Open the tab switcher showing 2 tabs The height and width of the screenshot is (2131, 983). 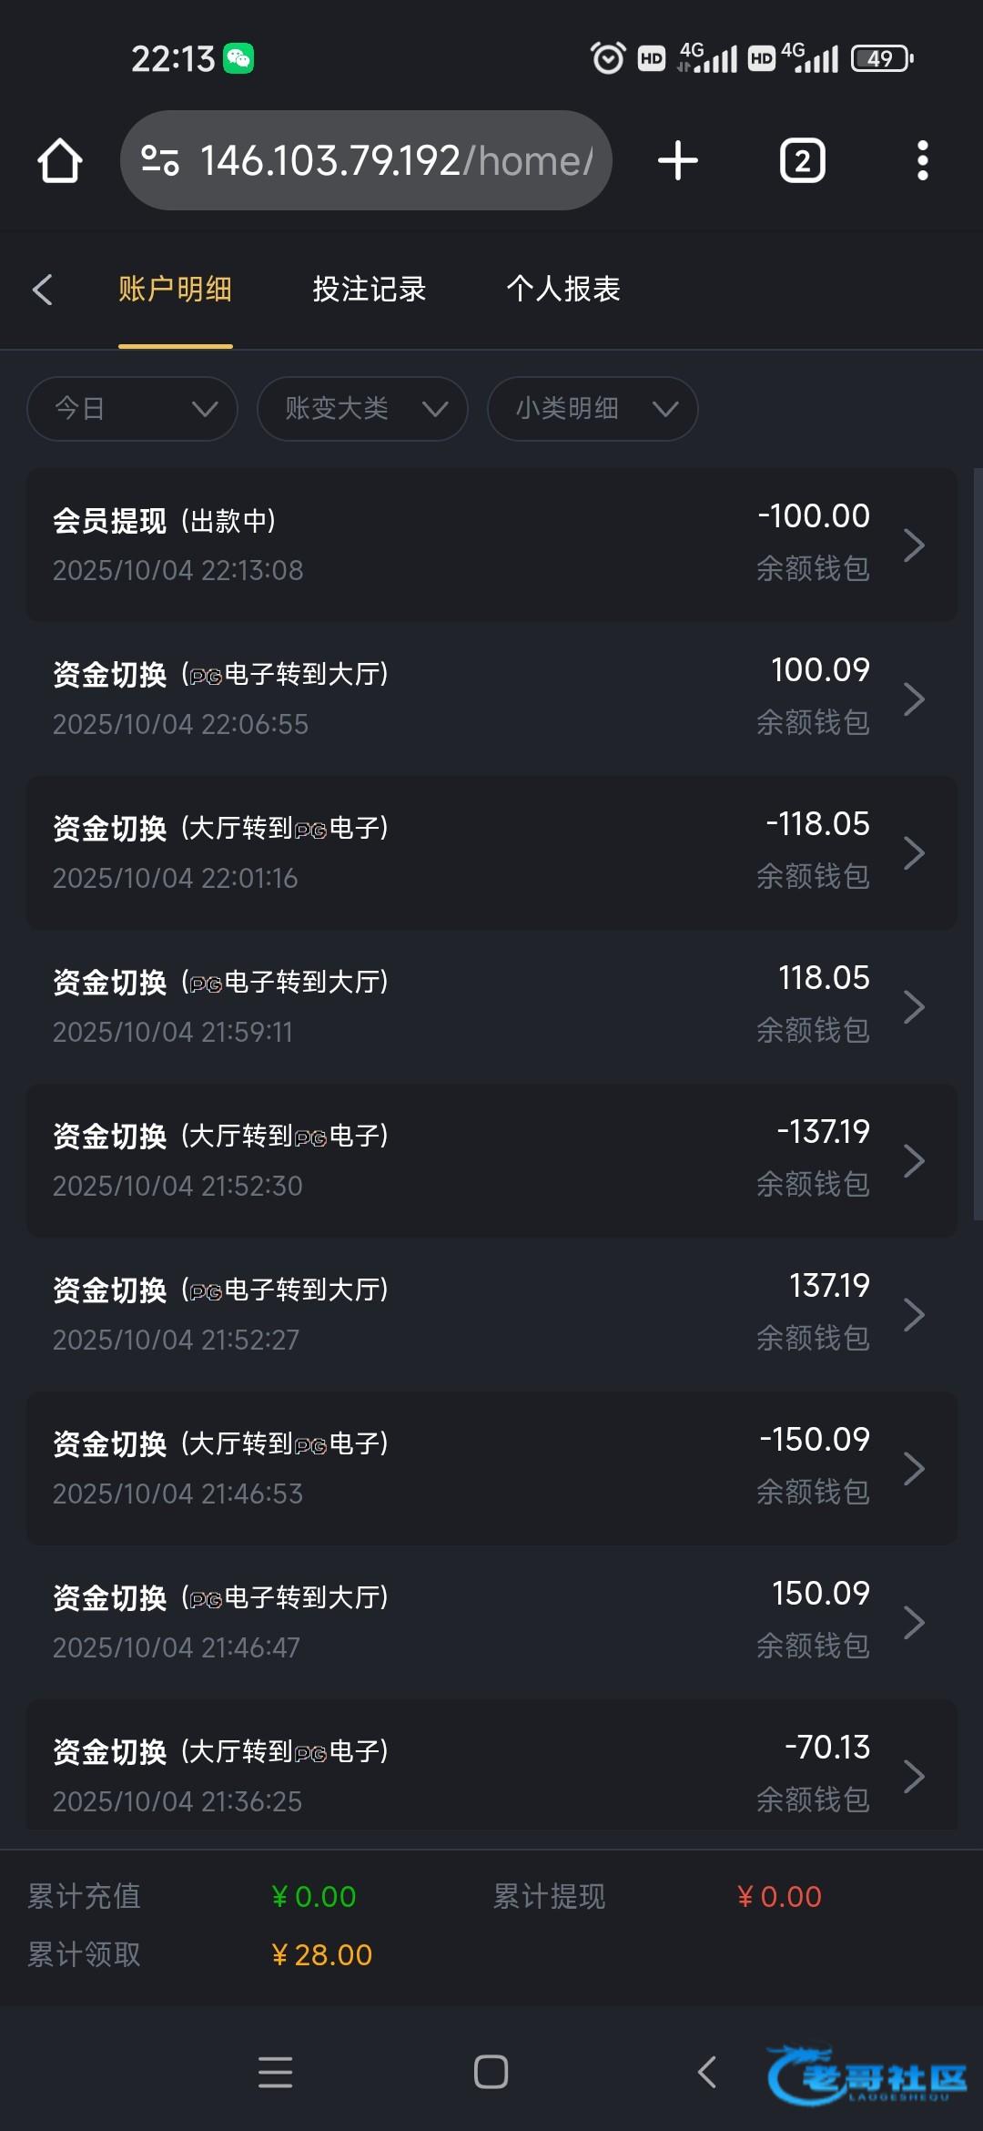[x=802, y=161]
